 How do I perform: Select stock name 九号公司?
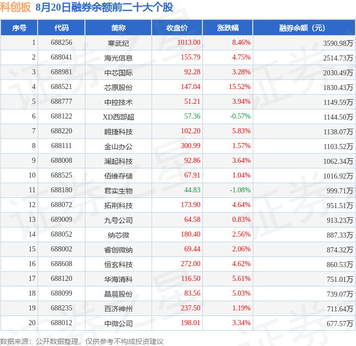point(118,220)
